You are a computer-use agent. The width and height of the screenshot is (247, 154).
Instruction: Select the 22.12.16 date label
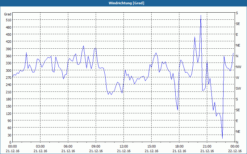pyautogui.click(x=235, y=151)
